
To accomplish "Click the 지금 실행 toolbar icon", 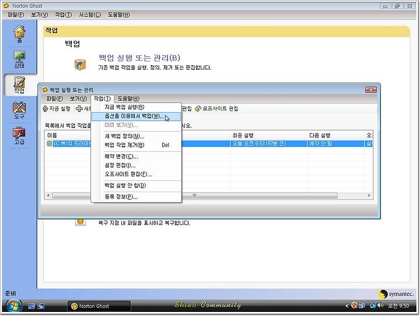I will tap(45, 109).
